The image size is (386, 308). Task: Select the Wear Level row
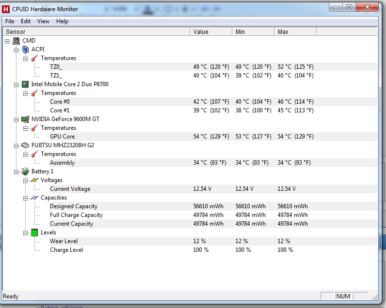213,241
